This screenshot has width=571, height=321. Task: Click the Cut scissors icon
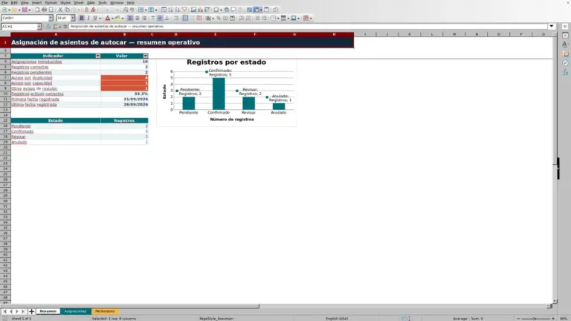60,10
